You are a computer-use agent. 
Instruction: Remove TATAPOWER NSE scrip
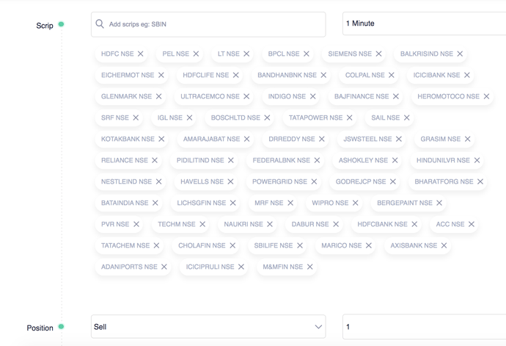[x=350, y=118]
